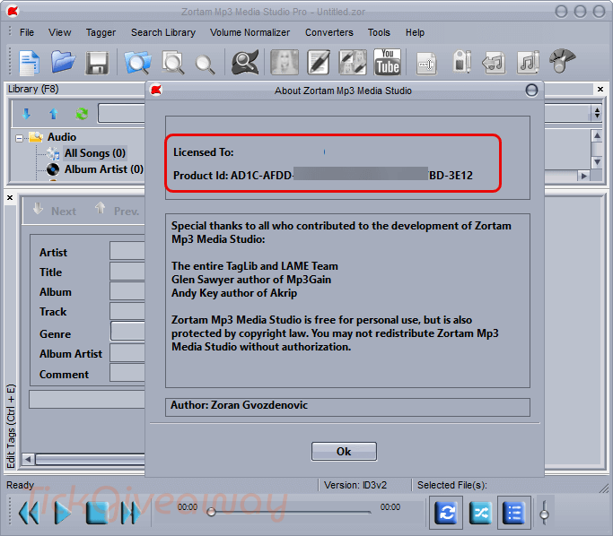Viewport: 613px width, 536px height.
Task: Click the satellite dish radio icon
Action: click(x=562, y=61)
